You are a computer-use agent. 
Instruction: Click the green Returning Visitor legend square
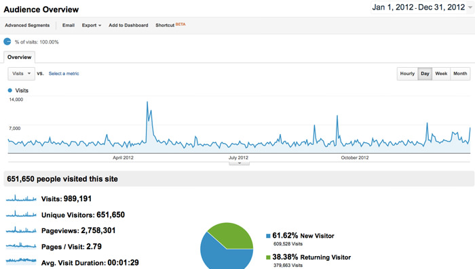coord(268,257)
